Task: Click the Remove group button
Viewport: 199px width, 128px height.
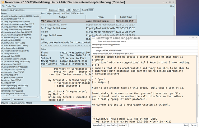Action: pyautogui.click(x=76, y=10)
